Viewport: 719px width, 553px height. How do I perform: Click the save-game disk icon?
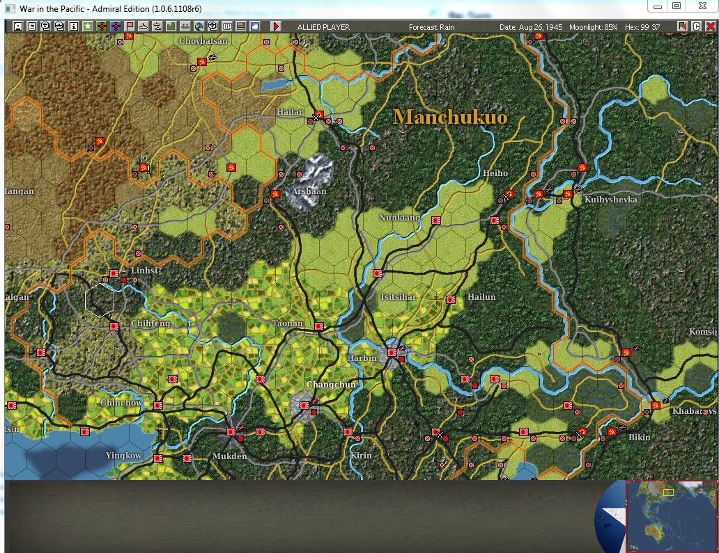pyautogui.click(x=18, y=26)
